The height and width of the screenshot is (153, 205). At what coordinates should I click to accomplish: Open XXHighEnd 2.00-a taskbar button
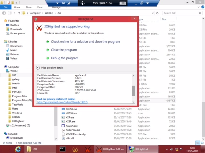pos(110,149)
